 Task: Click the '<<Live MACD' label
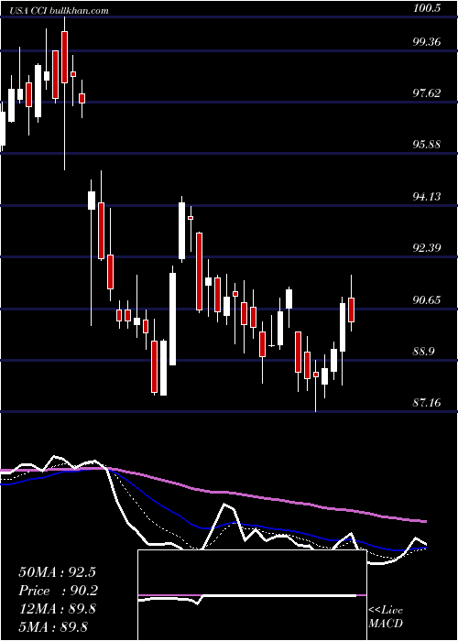[386, 617]
